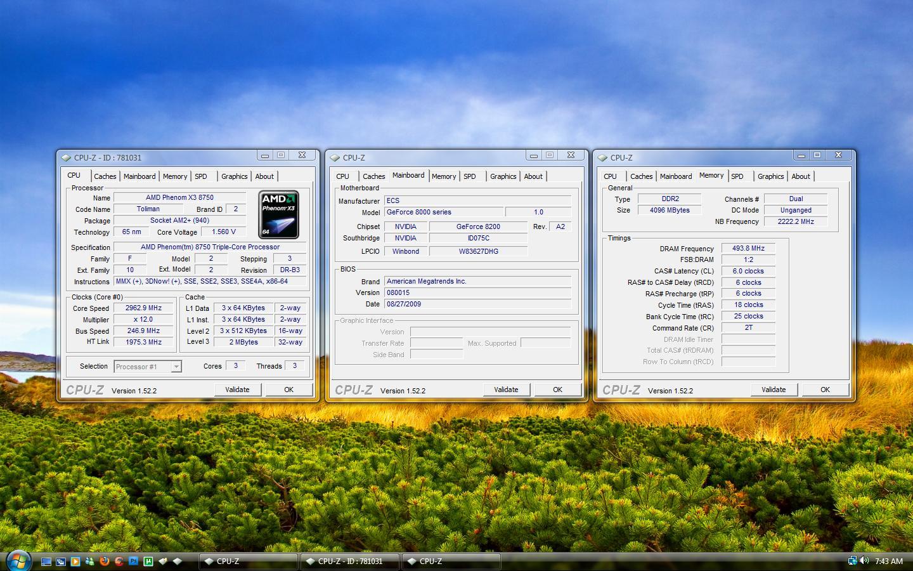The width and height of the screenshot is (913, 571).
Task: Open Mainboard tab in the ID 781031 window
Action: pyautogui.click(x=139, y=177)
